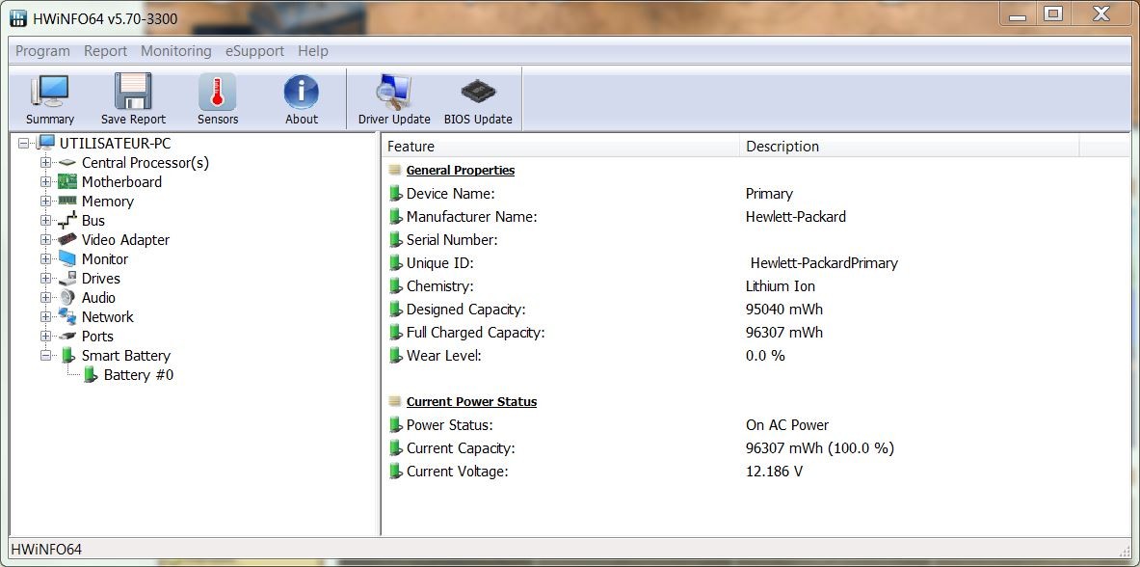This screenshot has width=1140, height=567.
Task: Click the 96307 mWh (100.0 %) value
Action: (820, 448)
